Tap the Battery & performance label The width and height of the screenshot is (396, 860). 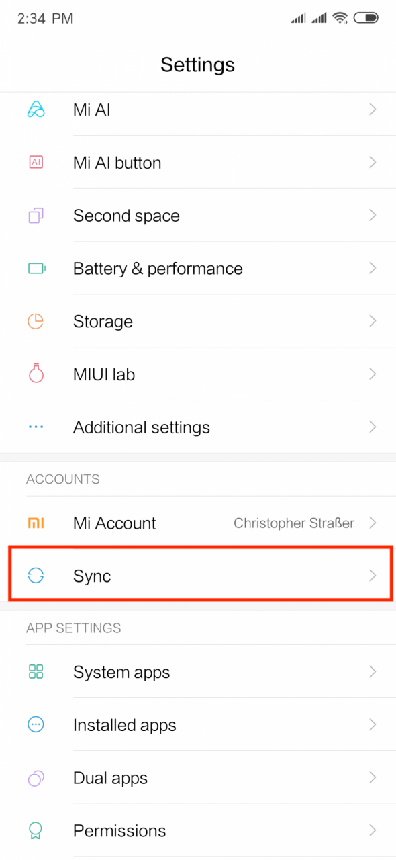pos(158,269)
